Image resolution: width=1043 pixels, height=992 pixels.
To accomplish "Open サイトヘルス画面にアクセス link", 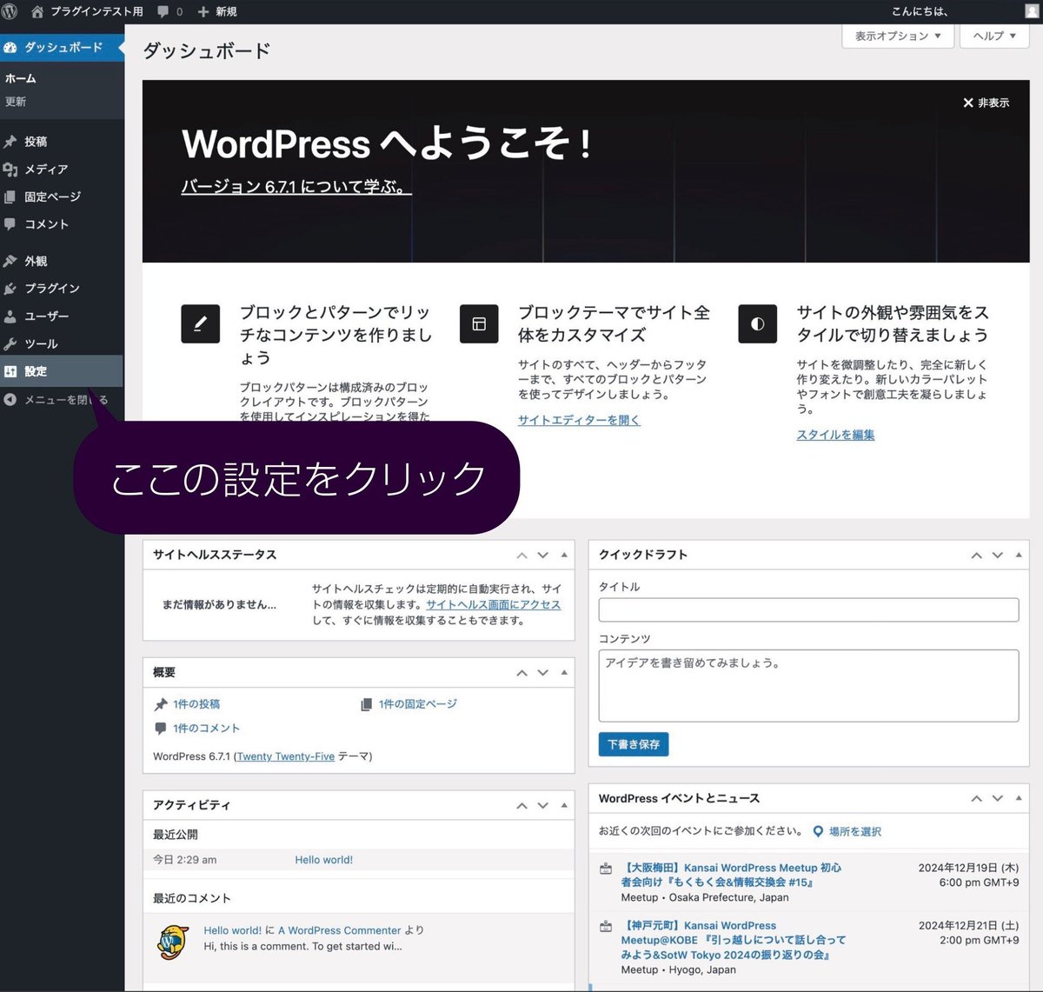I will point(494,605).
